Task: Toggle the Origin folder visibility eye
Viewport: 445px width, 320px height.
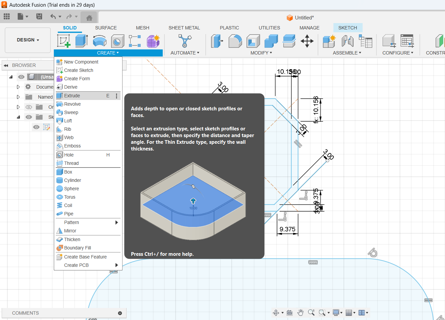Action: click(29, 107)
